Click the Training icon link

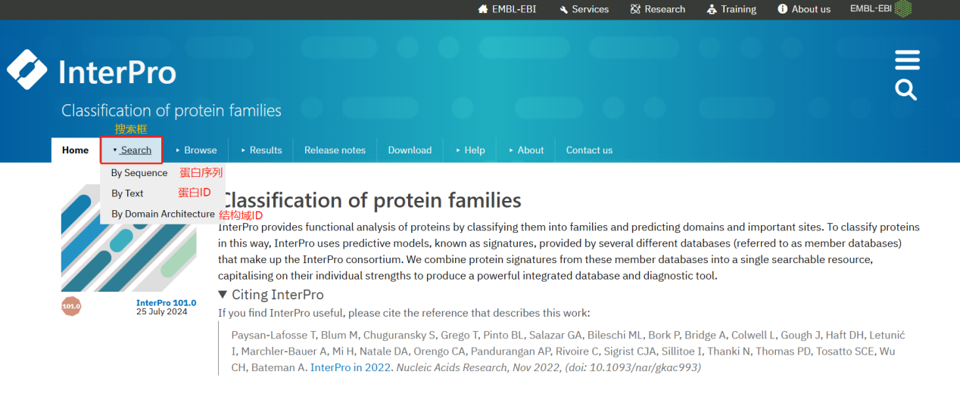[x=712, y=9]
